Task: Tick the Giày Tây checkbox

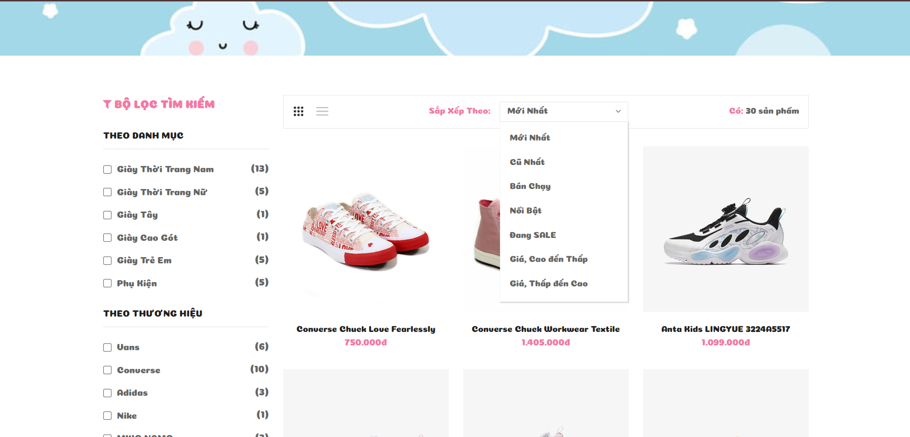Action: [x=108, y=215]
